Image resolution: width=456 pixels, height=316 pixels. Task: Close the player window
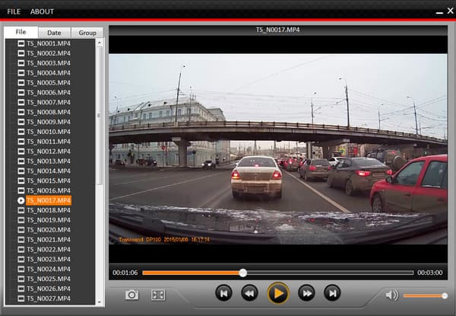coord(450,11)
